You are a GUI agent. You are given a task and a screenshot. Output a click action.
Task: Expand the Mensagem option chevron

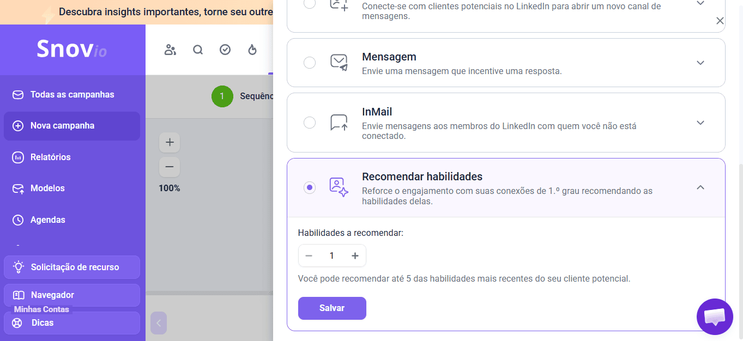pyautogui.click(x=700, y=63)
